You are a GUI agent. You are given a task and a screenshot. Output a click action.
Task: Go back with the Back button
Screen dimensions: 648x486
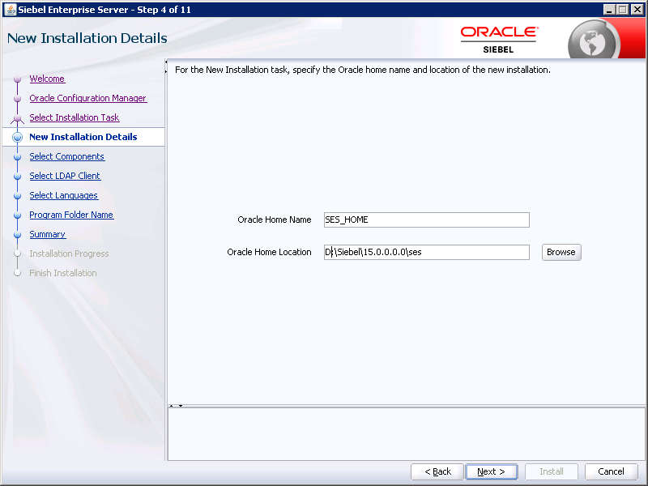pyautogui.click(x=437, y=471)
